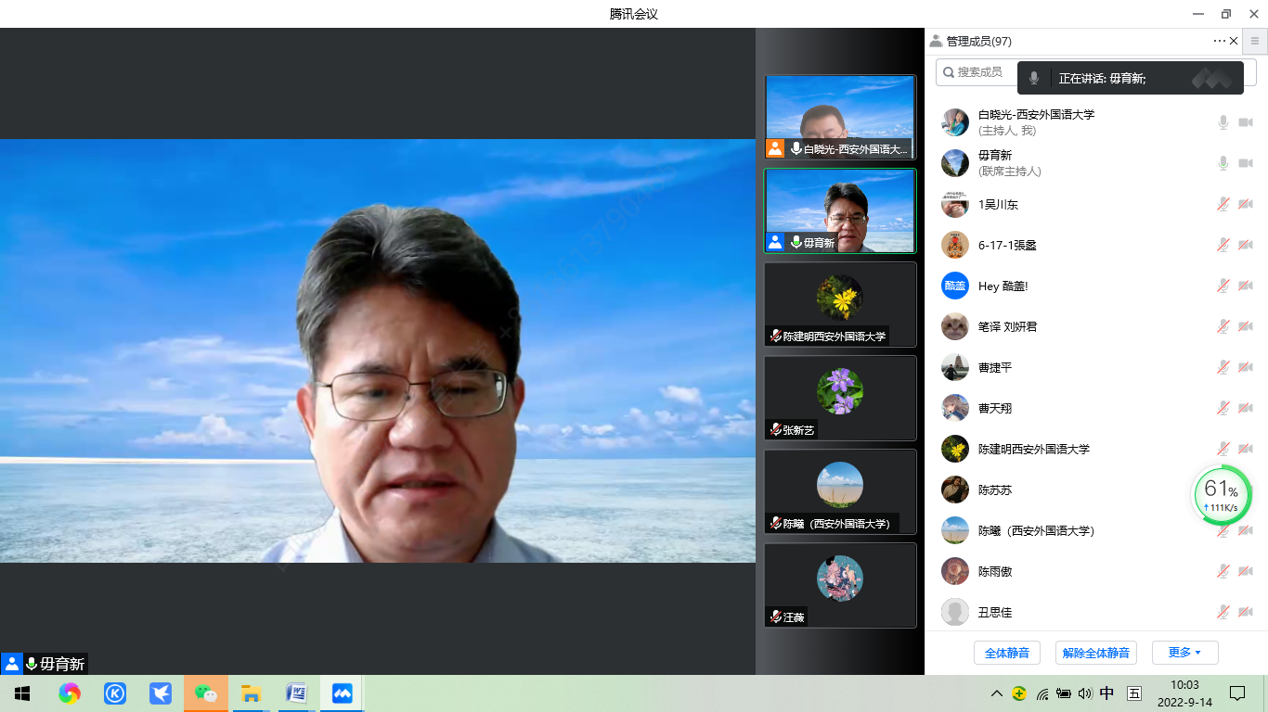Expand the 更多 dropdown button
The image size is (1268, 712).
[x=1184, y=653]
